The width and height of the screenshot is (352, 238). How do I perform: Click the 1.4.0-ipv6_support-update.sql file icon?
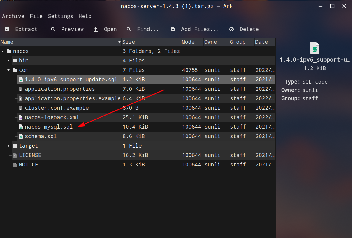pos(21,80)
